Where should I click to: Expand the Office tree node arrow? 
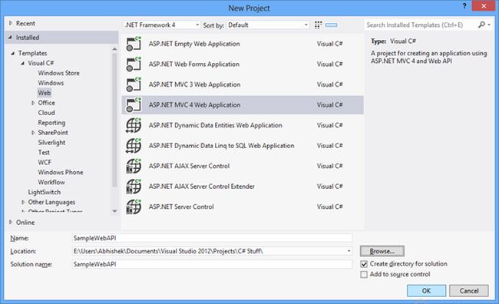pyautogui.click(x=33, y=103)
